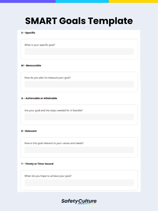Click the values and needs answer field

(x=79, y=150)
